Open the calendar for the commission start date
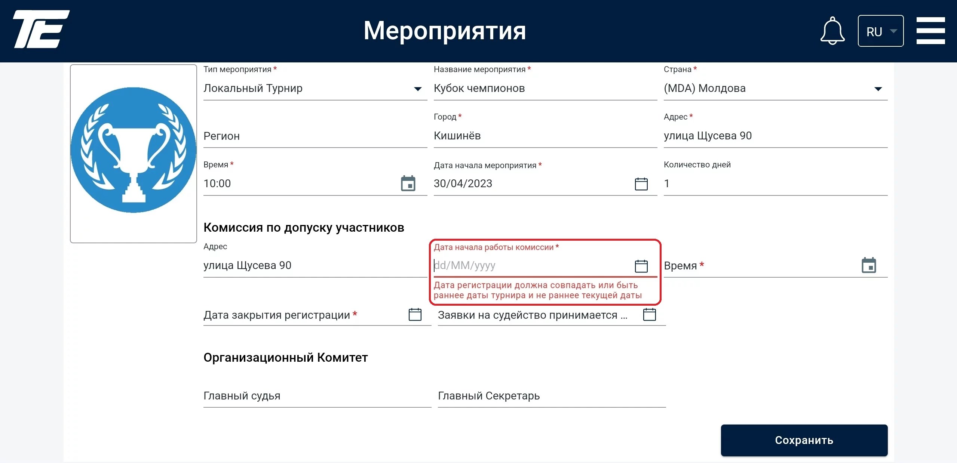The height and width of the screenshot is (463, 957). 641,266
